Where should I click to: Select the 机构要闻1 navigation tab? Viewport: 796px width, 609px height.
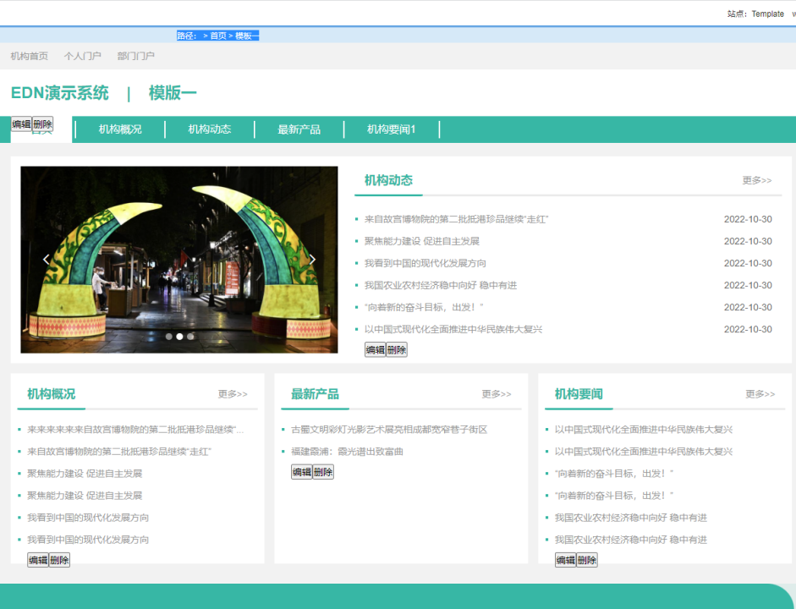tap(392, 129)
